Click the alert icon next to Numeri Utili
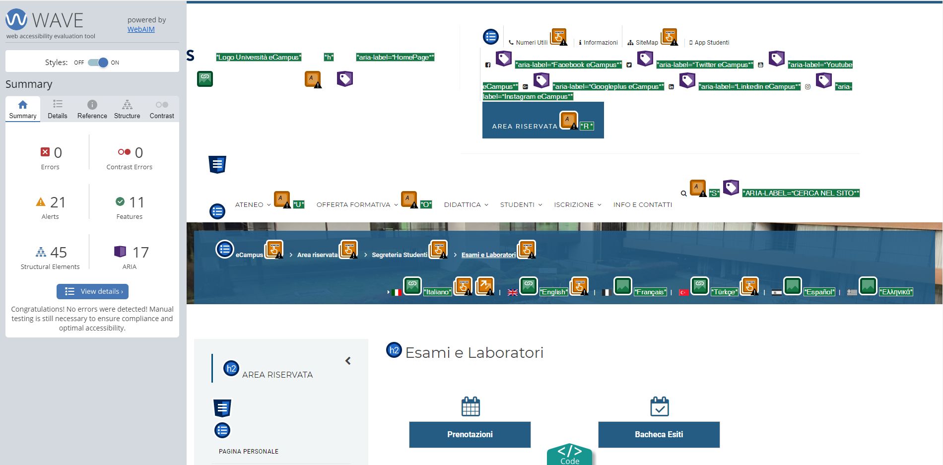Viewport: 943px width, 465px height. tap(559, 37)
